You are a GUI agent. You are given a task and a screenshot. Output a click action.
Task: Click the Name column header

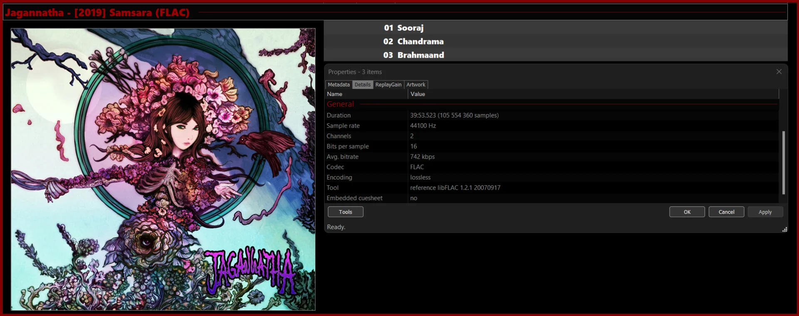tap(366, 94)
